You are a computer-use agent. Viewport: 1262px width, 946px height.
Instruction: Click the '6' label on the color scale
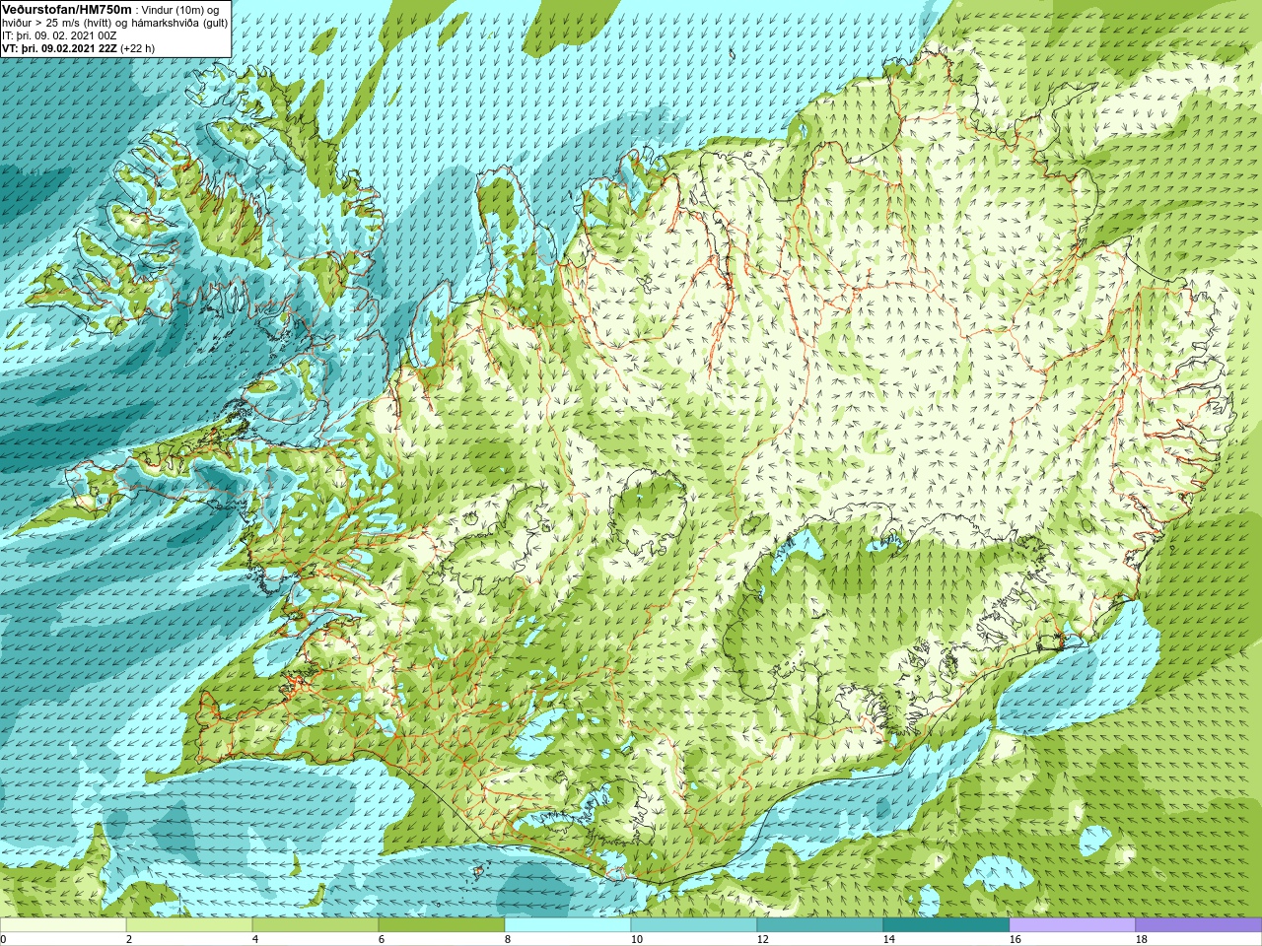[x=382, y=939]
